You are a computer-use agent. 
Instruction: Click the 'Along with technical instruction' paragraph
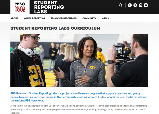[x=79, y=109]
